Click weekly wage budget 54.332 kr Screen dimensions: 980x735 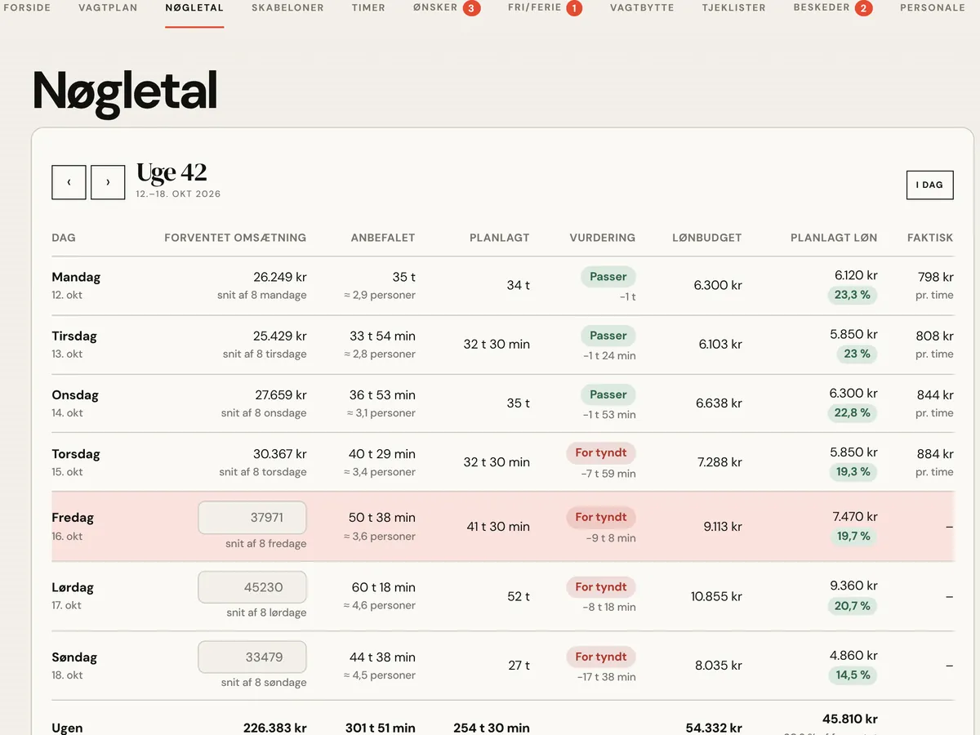click(713, 728)
